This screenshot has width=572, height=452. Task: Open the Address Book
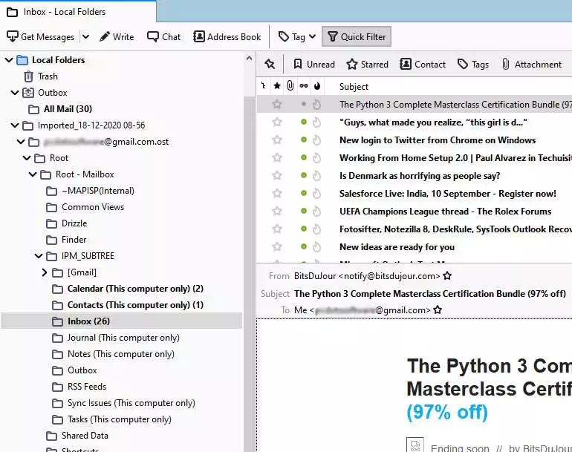point(227,37)
